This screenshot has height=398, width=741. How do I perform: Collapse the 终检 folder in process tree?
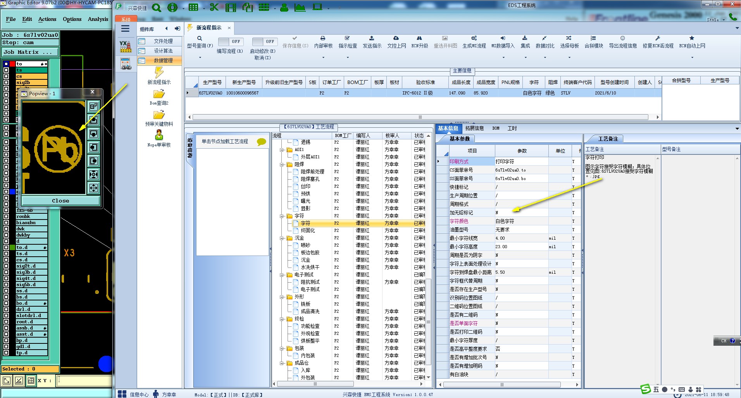click(x=282, y=319)
